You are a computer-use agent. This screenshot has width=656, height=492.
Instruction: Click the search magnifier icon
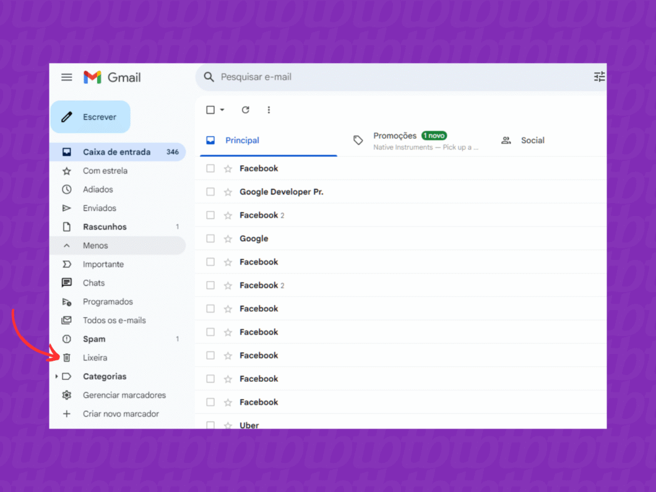(x=209, y=77)
